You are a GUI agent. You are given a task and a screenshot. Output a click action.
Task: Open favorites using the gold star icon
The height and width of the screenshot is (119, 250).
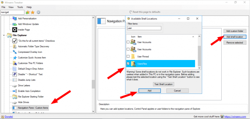[x=33, y=12]
